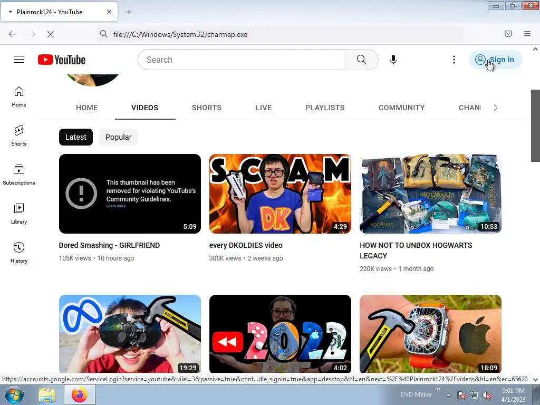Screen dimensions: 540x405
Task: Click scrollbar up arrow
Action: coord(535,49)
